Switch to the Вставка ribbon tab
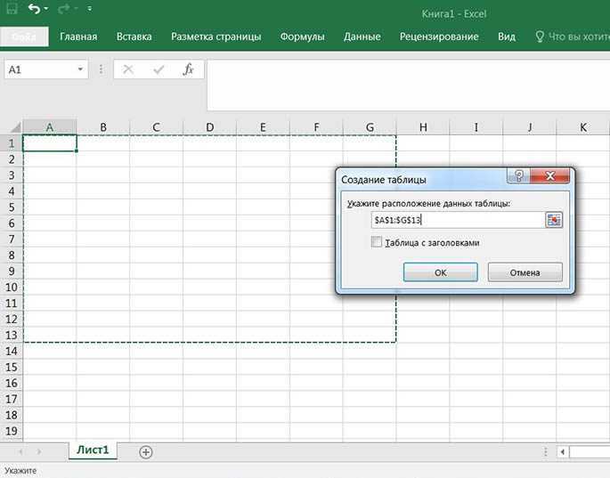The image size is (610, 478). [x=134, y=36]
